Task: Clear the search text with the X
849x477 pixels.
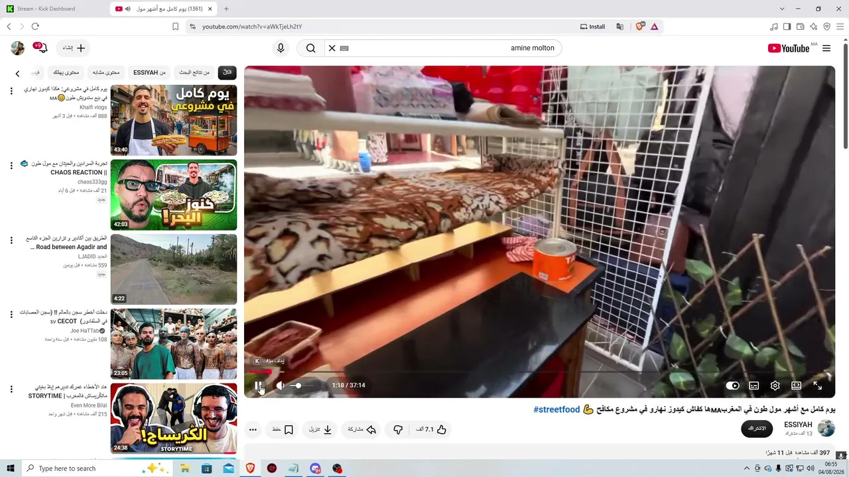Action: click(x=332, y=48)
